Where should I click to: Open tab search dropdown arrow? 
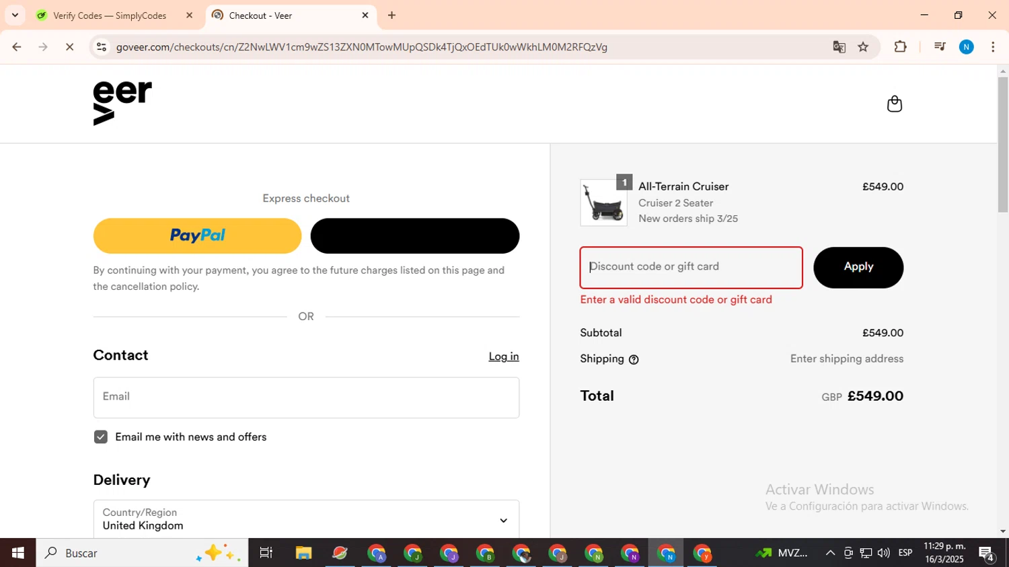15,15
